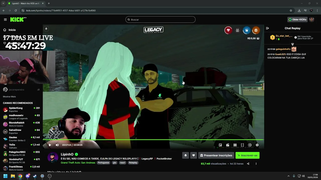Open the user profile avatar menu
Screen dimensions: 321x180
click(312, 19)
